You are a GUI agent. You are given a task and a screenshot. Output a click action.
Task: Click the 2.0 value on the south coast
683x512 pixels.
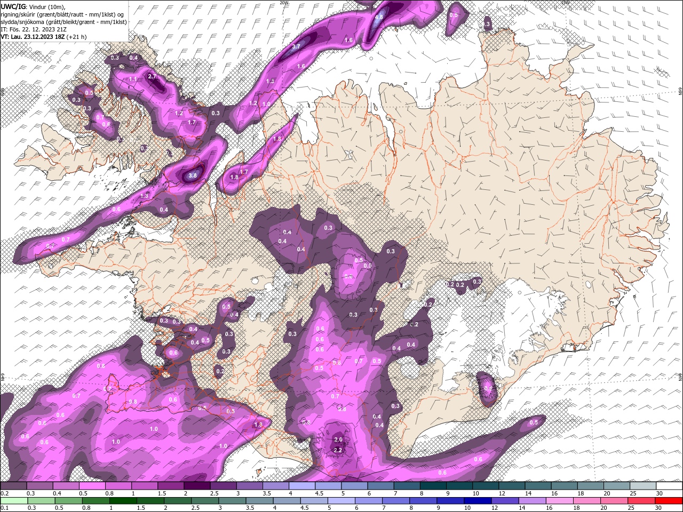[x=338, y=440]
